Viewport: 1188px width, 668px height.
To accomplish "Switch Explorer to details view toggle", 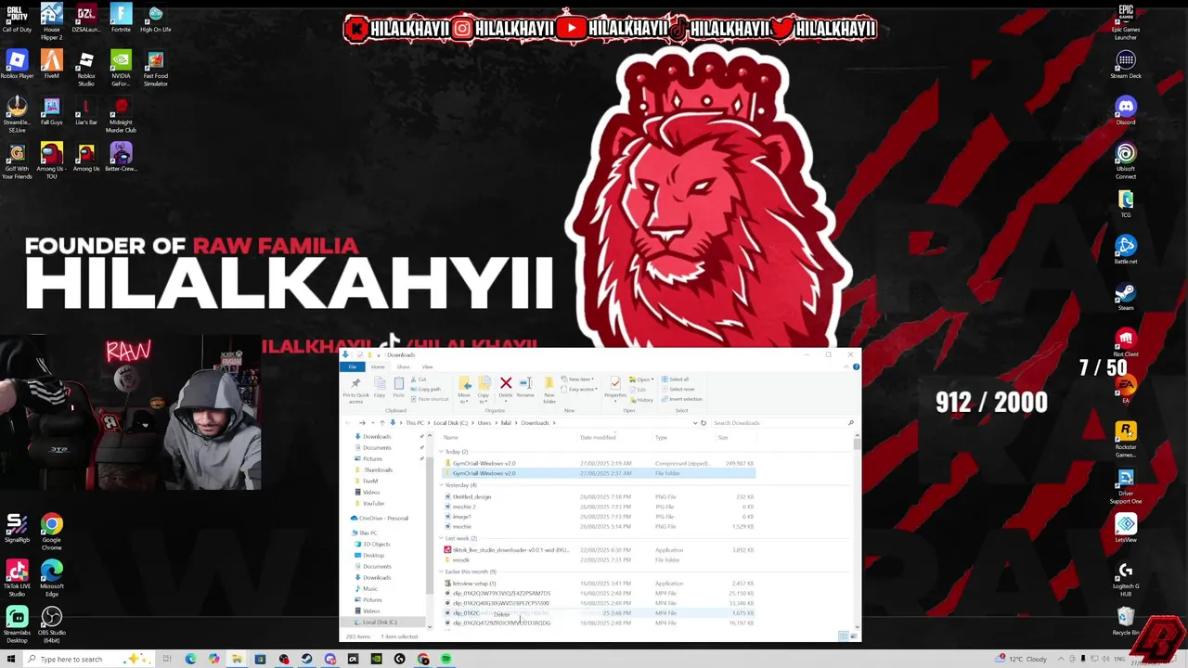I will [843, 636].
